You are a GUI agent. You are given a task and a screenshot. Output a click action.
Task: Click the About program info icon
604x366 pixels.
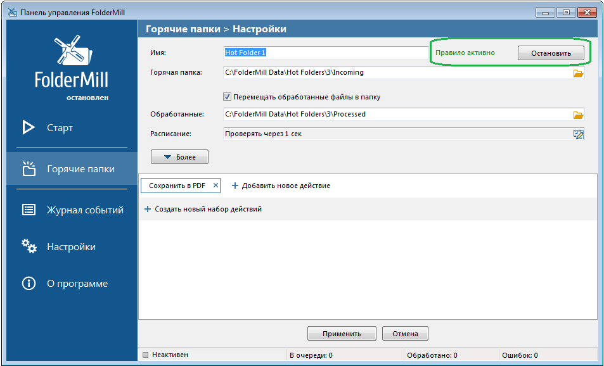[29, 284]
